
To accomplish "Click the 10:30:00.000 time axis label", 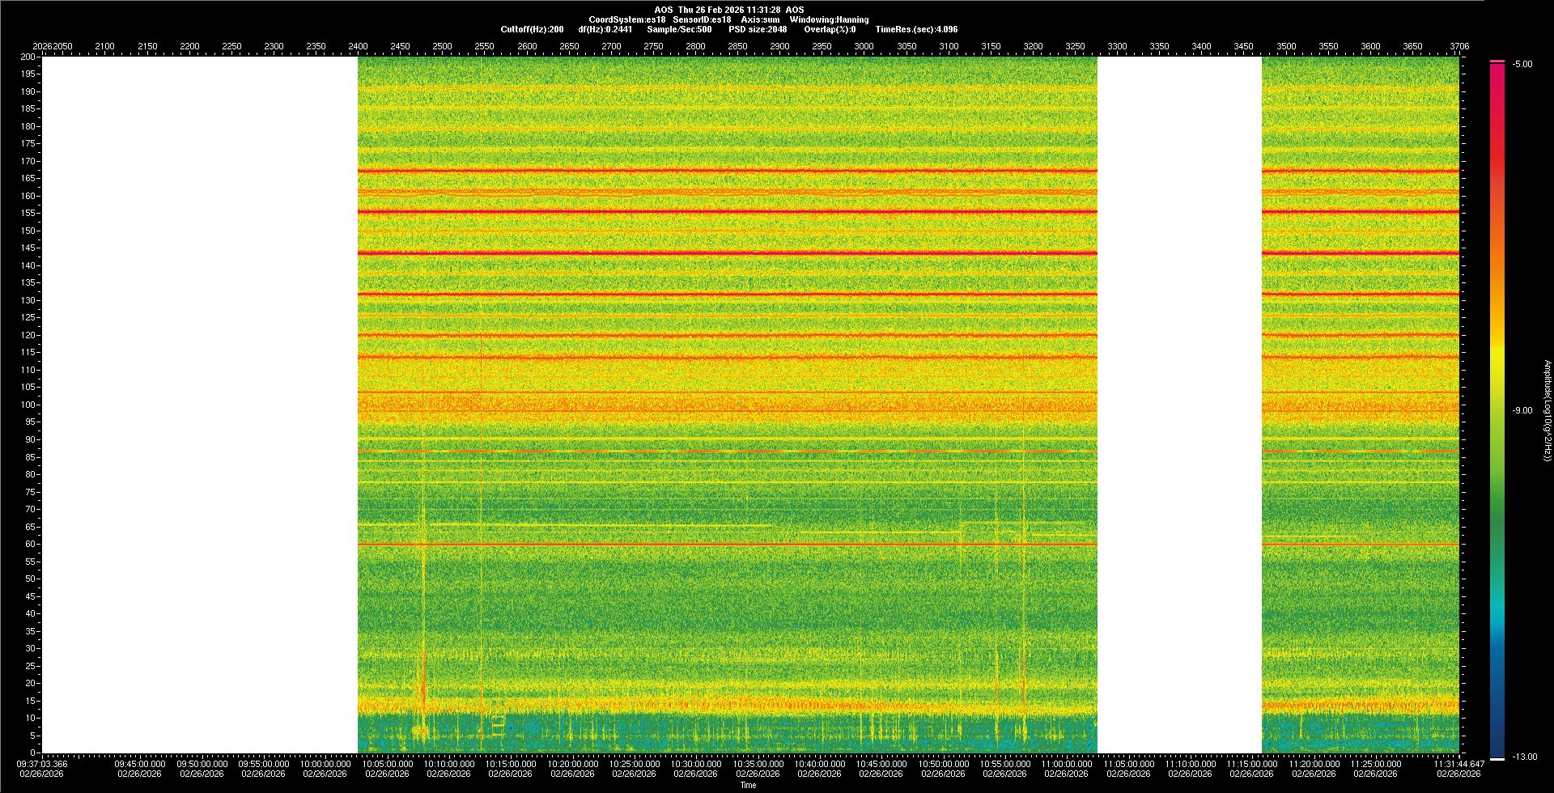I will [696, 764].
